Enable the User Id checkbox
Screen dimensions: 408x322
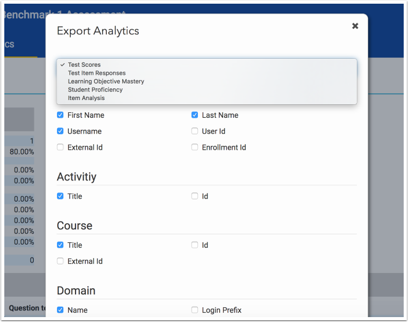tap(195, 131)
